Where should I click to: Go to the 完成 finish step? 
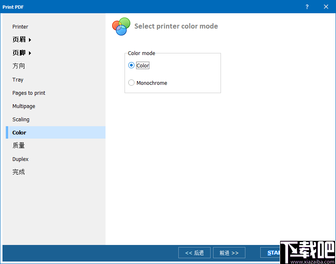18,172
